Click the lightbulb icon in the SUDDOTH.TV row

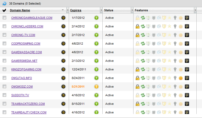[x=175, y=95]
